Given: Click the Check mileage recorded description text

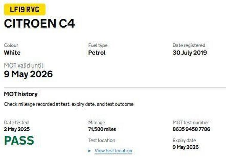Looking at the screenshot, I should pos(68,105).
